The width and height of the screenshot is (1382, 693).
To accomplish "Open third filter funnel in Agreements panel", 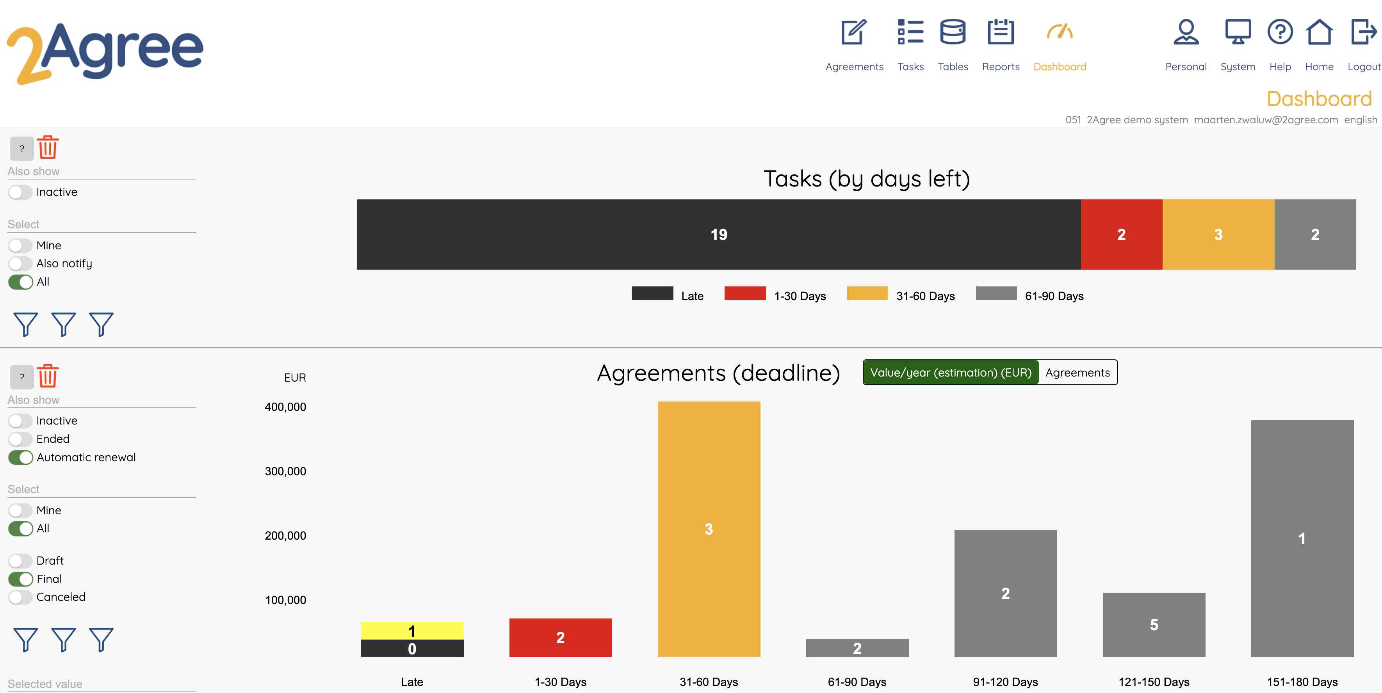I will pos(101,640).
